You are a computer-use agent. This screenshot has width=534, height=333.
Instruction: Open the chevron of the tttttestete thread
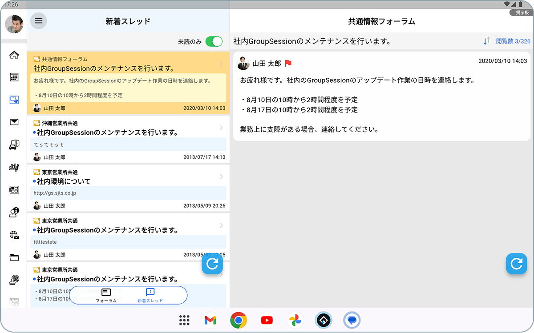[221, 226]
